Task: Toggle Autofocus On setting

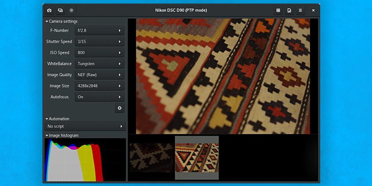Action: point(99,97)
